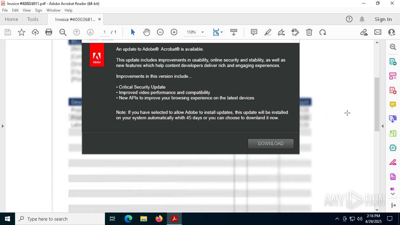Zoom in with the plus icon

tap(174, 32)
